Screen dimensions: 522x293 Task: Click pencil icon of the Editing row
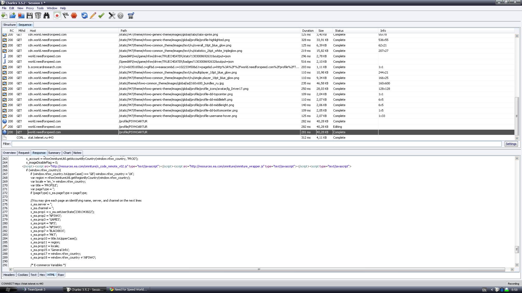pos(5,127)
